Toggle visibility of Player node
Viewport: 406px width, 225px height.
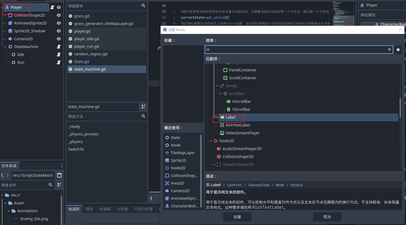59,7
